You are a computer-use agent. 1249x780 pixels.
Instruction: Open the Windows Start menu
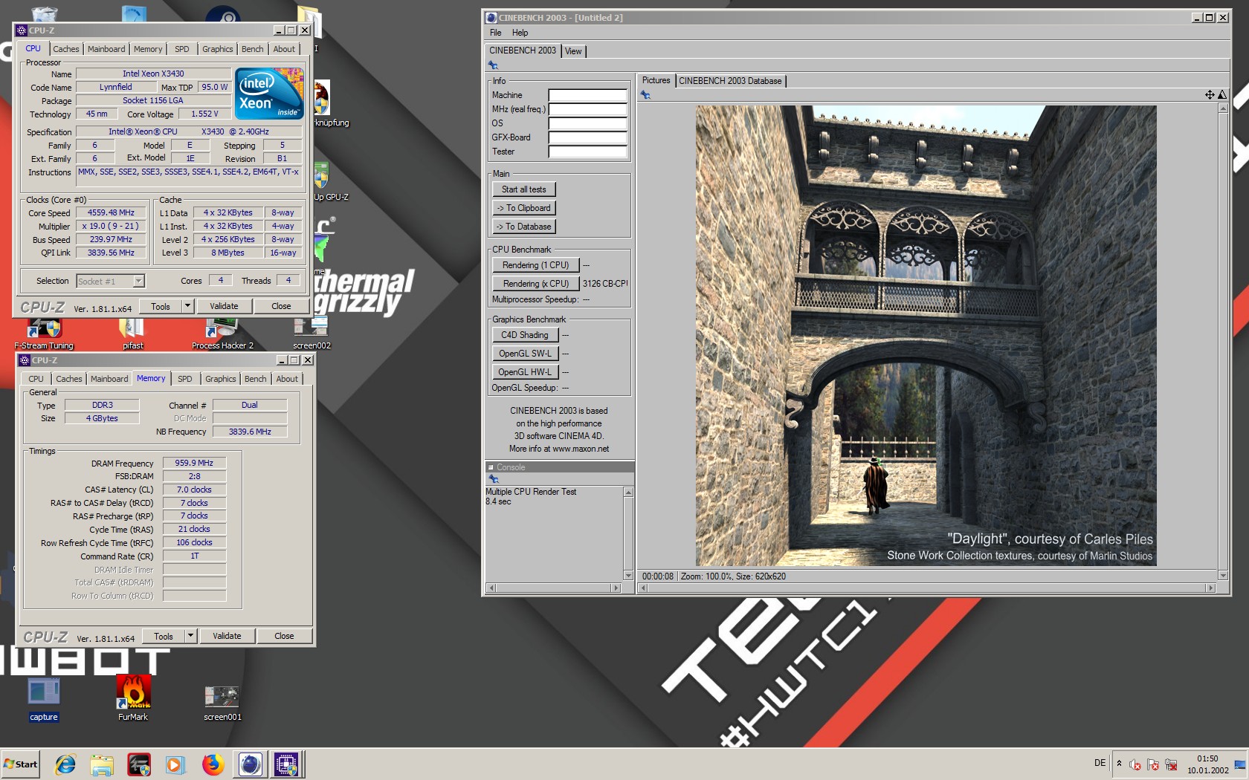pos(21,764)
